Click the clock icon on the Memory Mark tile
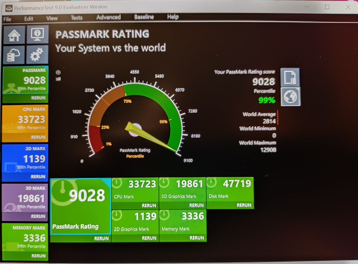 point(164,215)
